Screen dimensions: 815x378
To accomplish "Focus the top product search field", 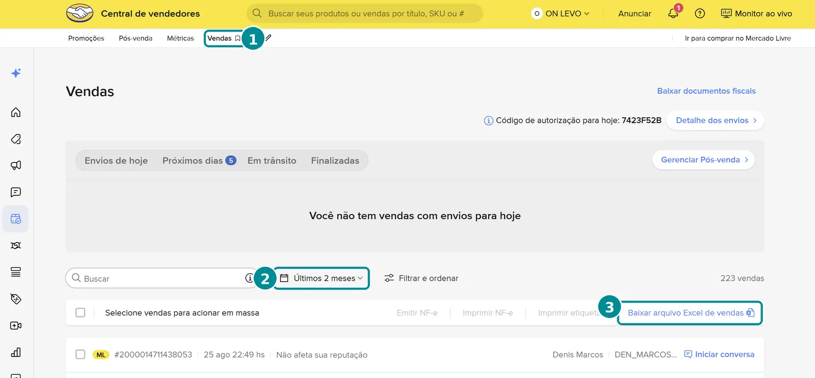I will pos(365,13).
